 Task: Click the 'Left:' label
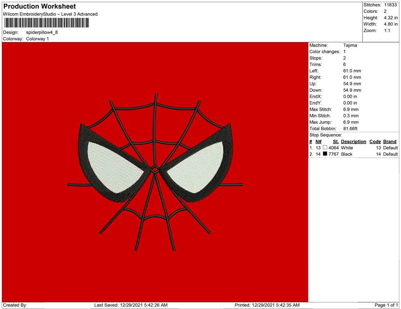(x=314, y=71)
